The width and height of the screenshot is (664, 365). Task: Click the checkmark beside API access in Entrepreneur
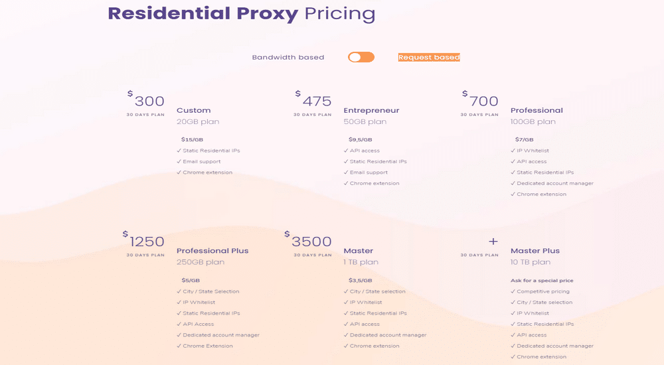coord(346,151)
